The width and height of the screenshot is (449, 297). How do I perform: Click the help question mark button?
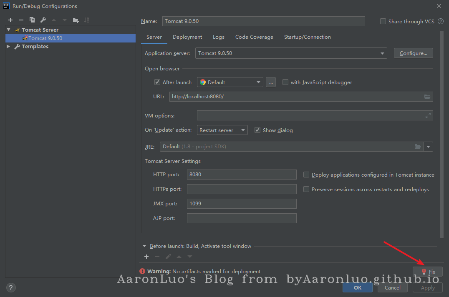11,287
